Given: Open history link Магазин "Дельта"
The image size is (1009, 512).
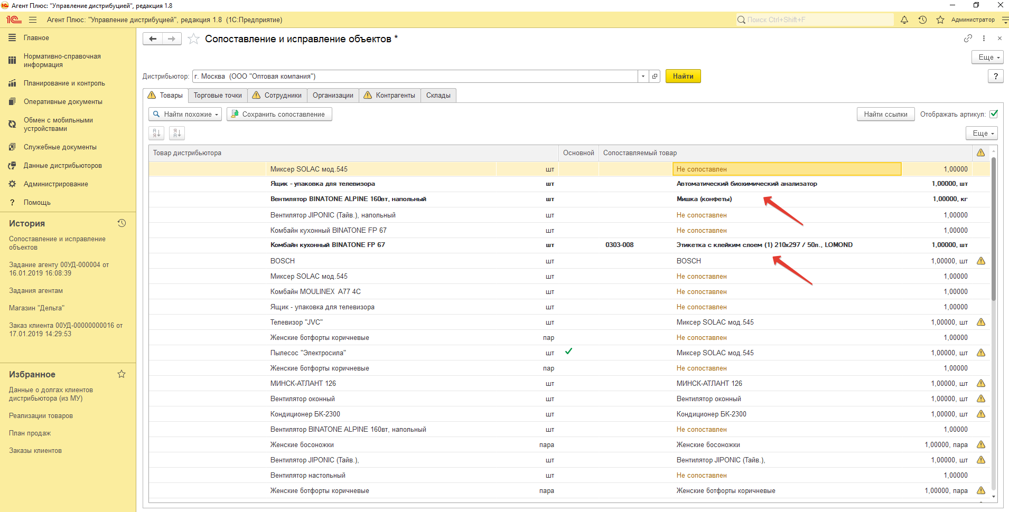Looking at the screenshot, I should click(36, 308).
